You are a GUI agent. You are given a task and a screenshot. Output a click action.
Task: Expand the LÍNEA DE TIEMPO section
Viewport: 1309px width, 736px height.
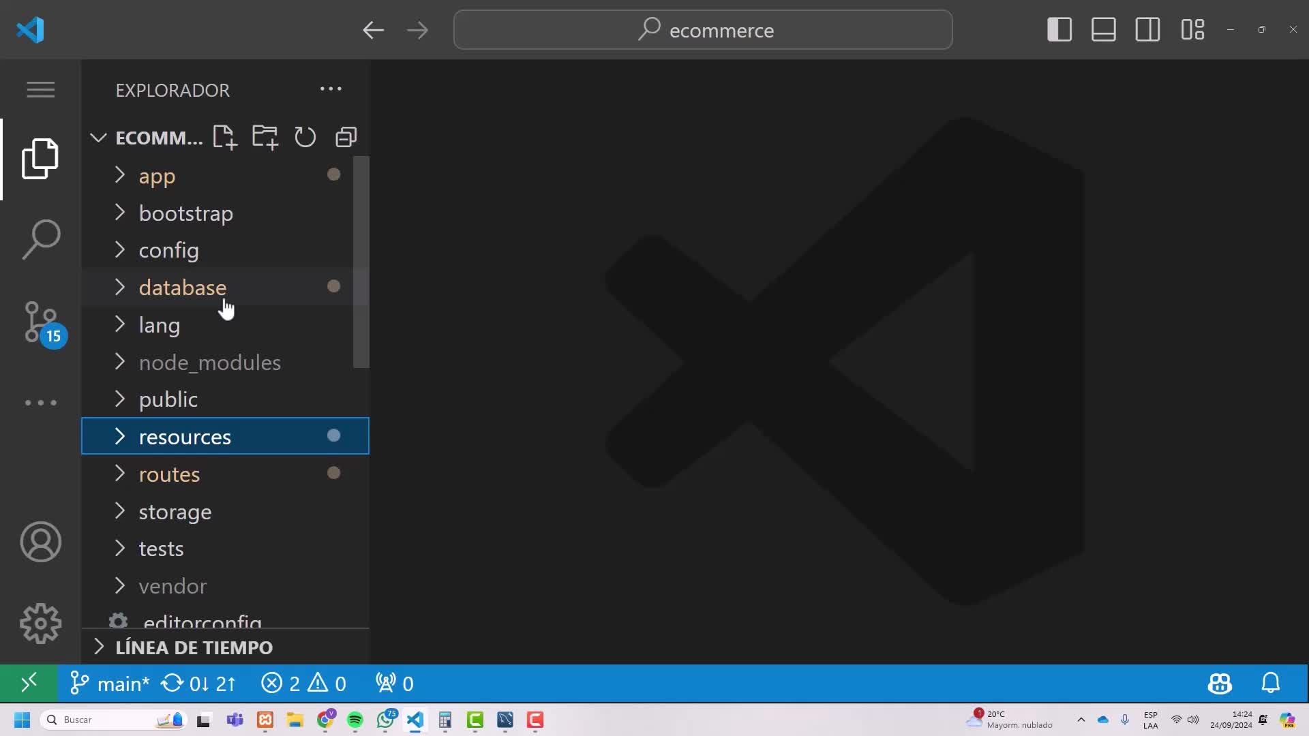tap(194, 647)
